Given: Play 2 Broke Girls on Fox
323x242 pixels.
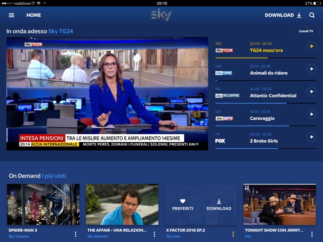Looking at the screenshot, I should click(x=311, y=137).
